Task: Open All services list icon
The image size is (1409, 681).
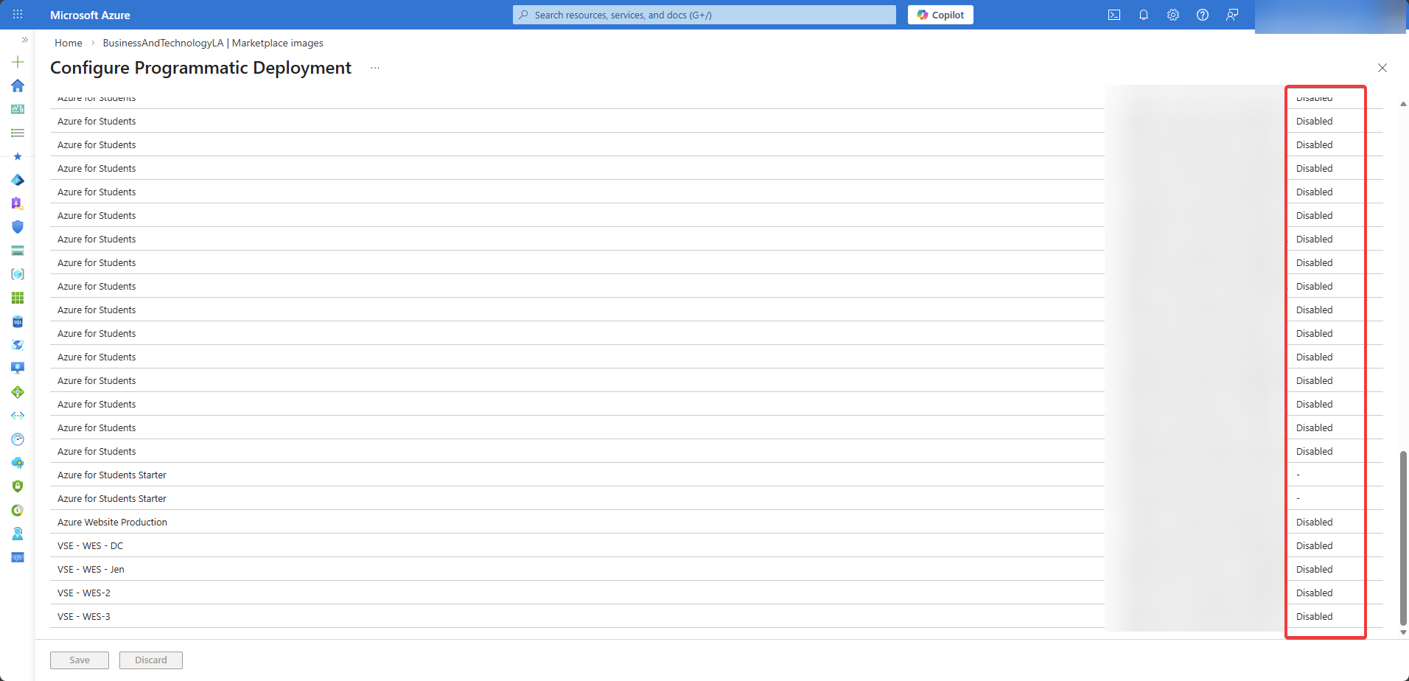Action: (x=18, y=133)
